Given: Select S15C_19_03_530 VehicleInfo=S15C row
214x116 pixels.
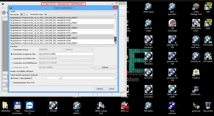Looking at the screenshot, I should pyautogui.click(x=62, y=30).
